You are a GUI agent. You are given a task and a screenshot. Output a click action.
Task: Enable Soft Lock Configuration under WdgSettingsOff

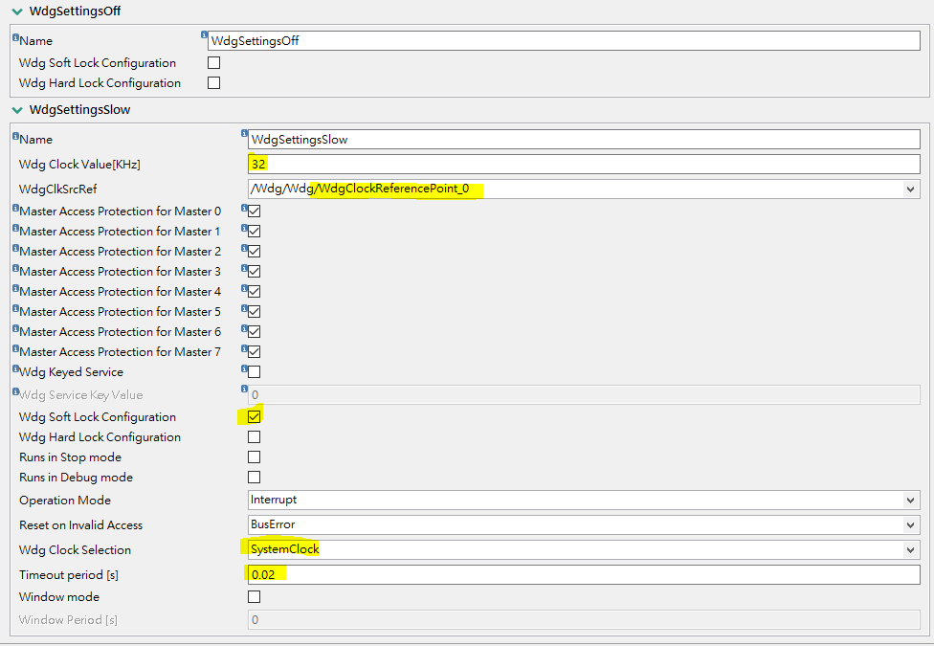[213, 62]
